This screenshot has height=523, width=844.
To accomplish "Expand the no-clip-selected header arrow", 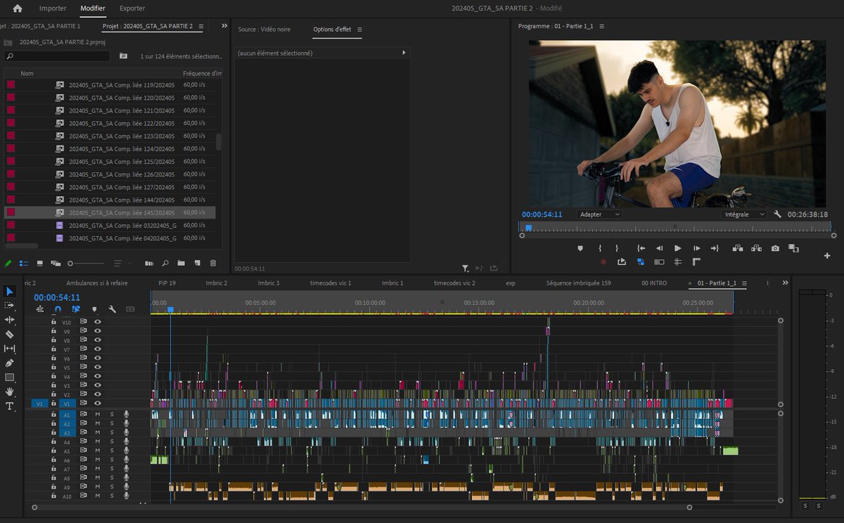I will (x=404, y=53).
